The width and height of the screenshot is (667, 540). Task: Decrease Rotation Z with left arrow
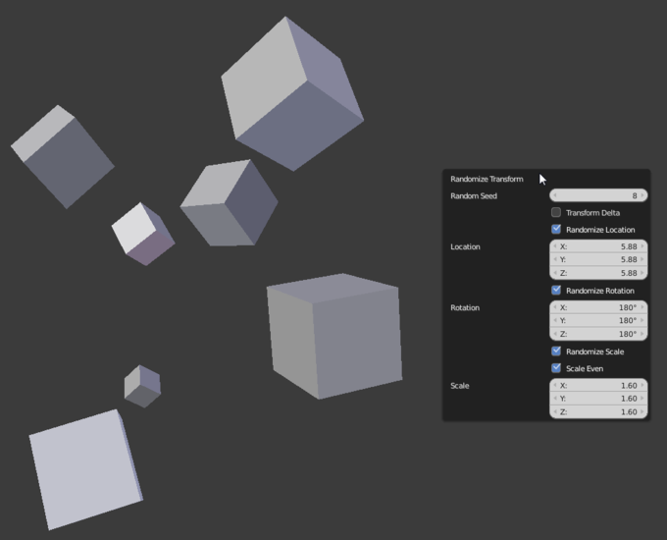(555, 334)
